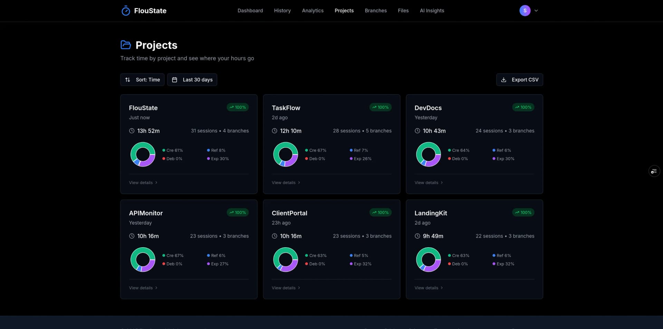Click the donut chart on the DevDocs card

(428, 154)
